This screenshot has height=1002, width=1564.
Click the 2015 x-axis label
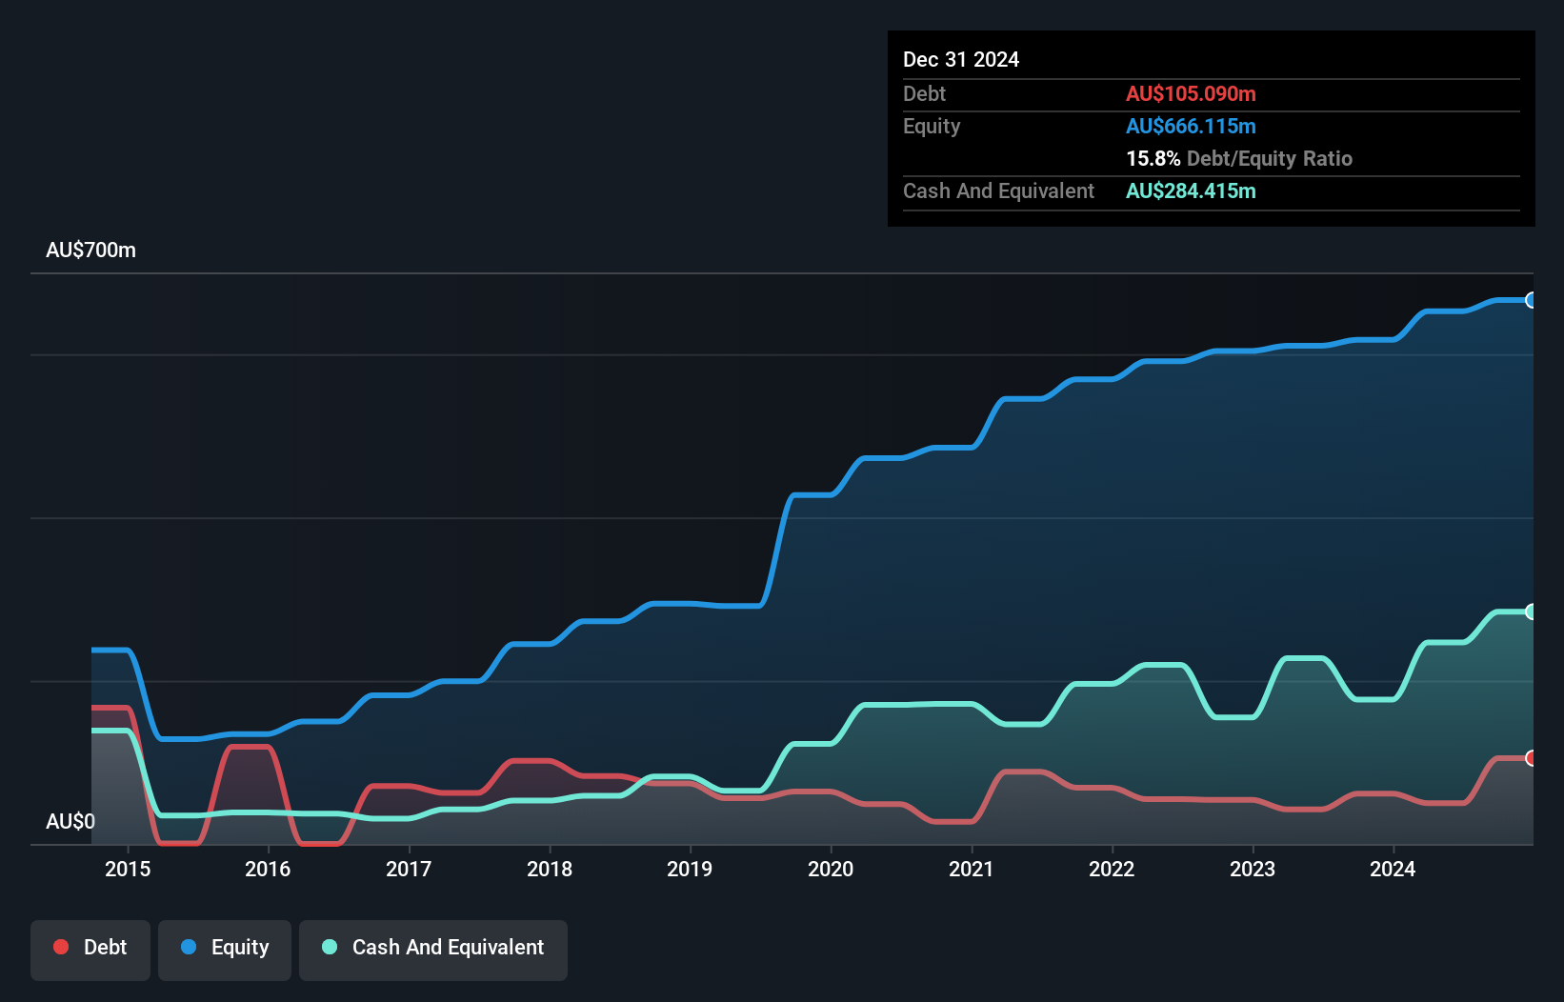pyautogui.click(x=128, y=869)
